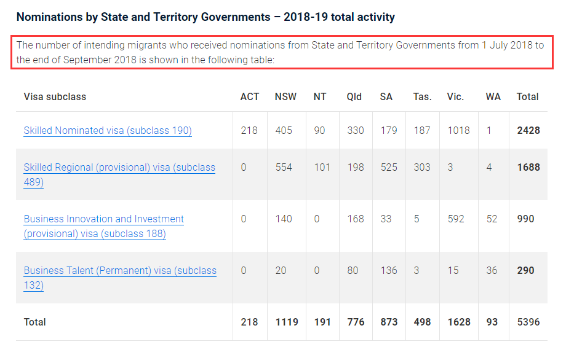Follow the Business Innovation and Investment visa link

pos(103,219)
